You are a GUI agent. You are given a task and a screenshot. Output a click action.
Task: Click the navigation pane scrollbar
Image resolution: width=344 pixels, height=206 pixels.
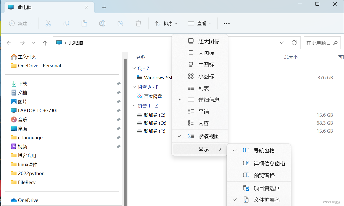pos(125,132)
